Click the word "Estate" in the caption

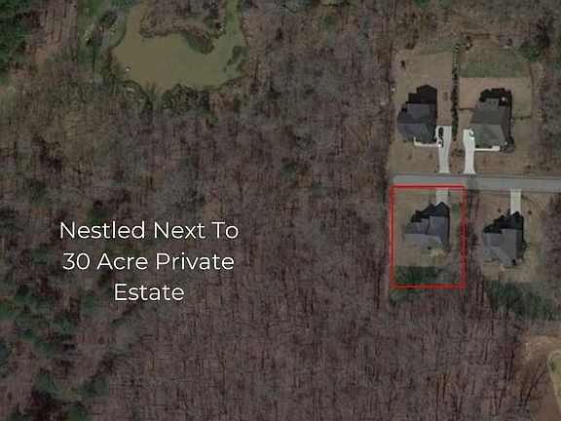149,292
